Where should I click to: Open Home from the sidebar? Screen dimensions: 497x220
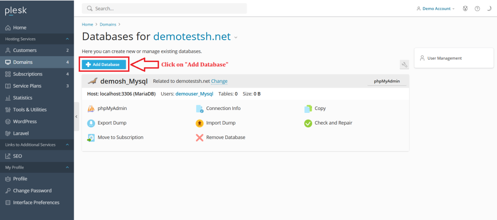point(37,28)
